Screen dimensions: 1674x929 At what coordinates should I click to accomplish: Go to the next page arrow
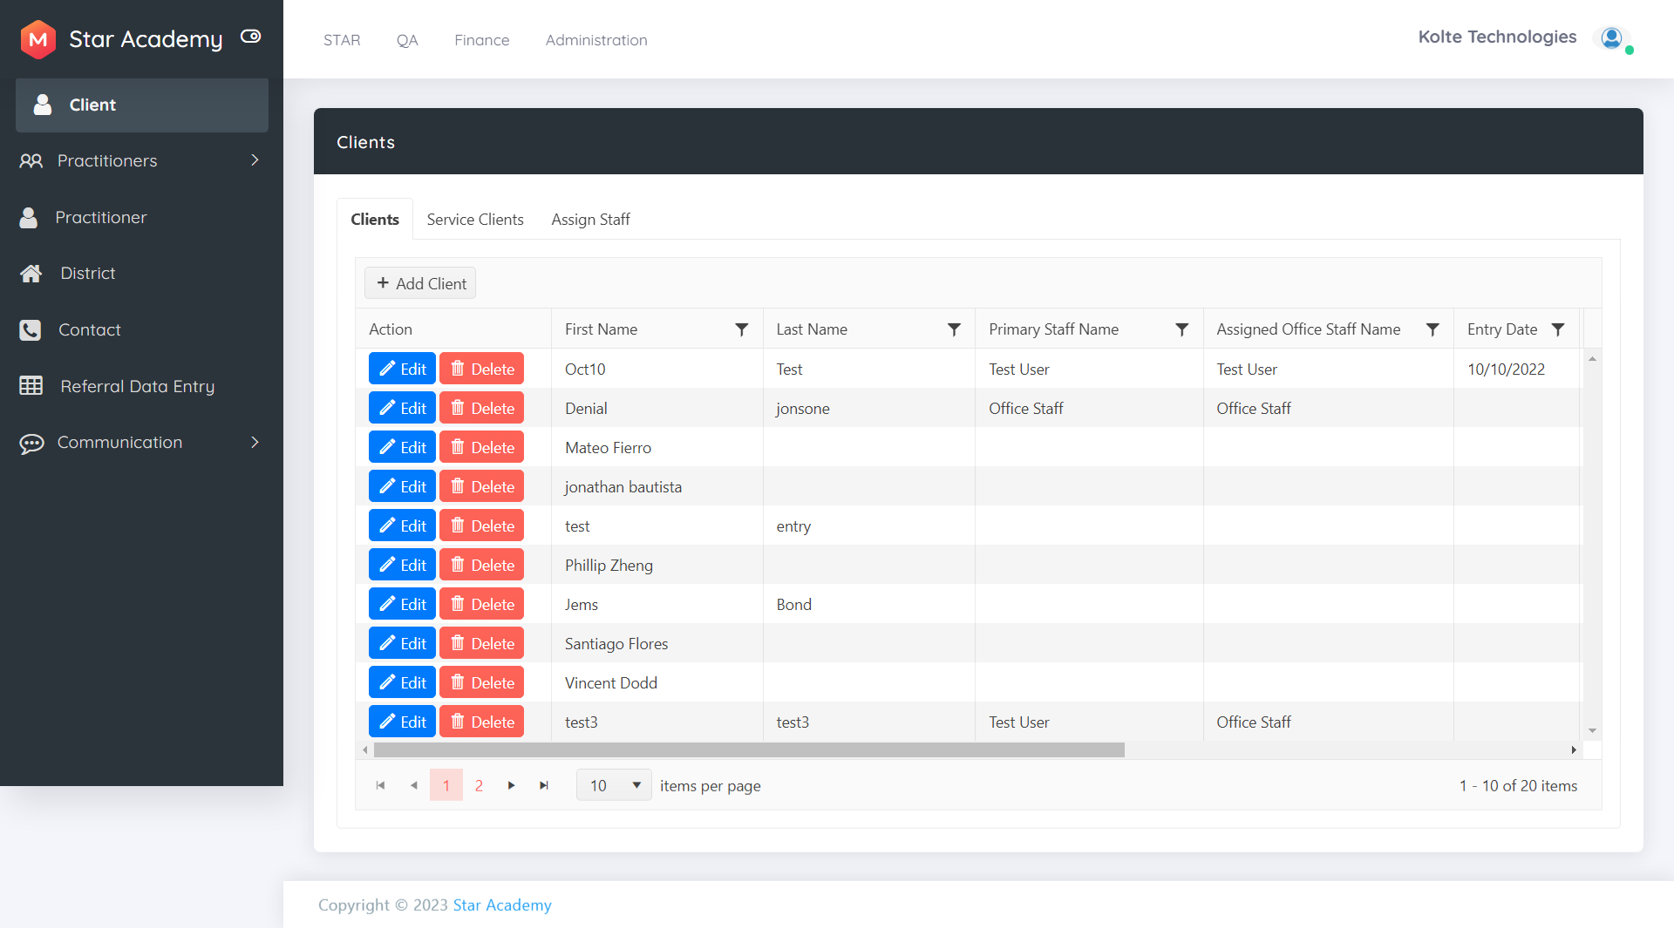pyautogui.click(x=512, y=786)
